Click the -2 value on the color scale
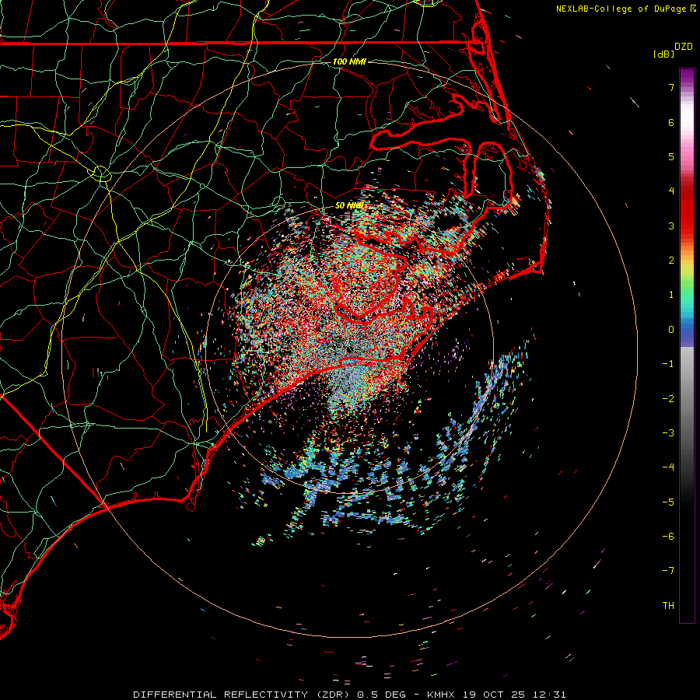 point(668,399)
